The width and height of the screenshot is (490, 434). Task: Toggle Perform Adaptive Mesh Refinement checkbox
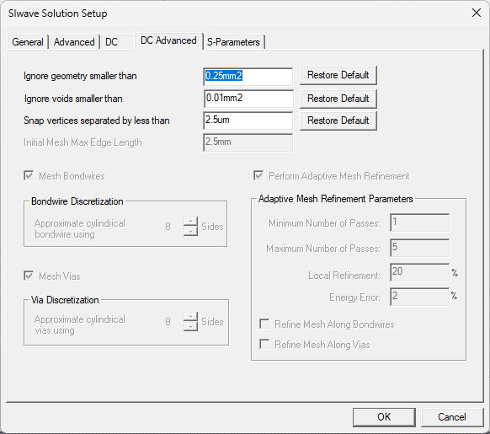pos(258,175)
